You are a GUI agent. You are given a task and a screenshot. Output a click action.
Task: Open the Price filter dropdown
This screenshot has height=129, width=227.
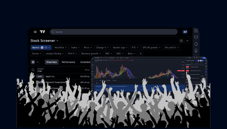point(88,47)
